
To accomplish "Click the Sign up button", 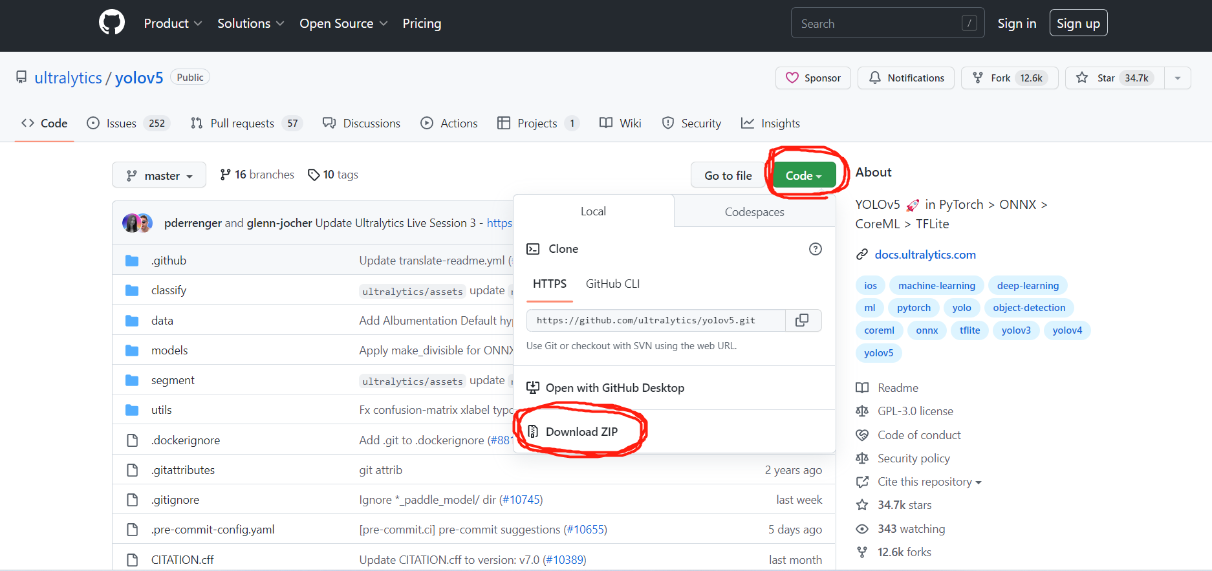I will 1078,23.
